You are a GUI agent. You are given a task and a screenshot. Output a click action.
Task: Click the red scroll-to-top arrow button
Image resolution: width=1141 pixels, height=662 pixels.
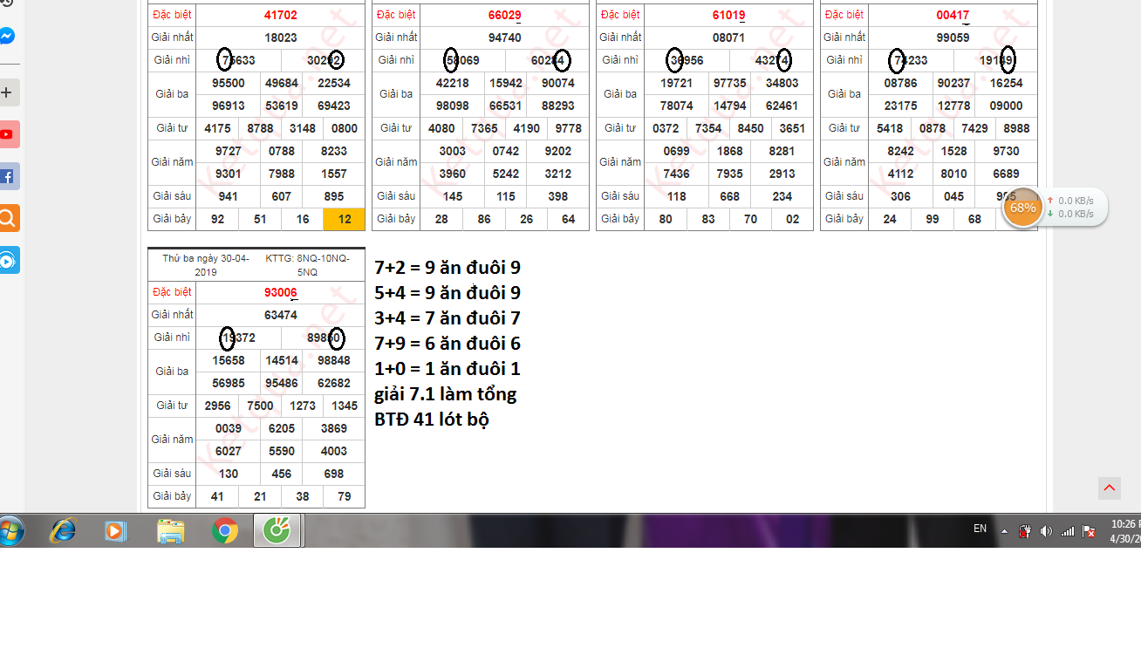click(1109, 488)
